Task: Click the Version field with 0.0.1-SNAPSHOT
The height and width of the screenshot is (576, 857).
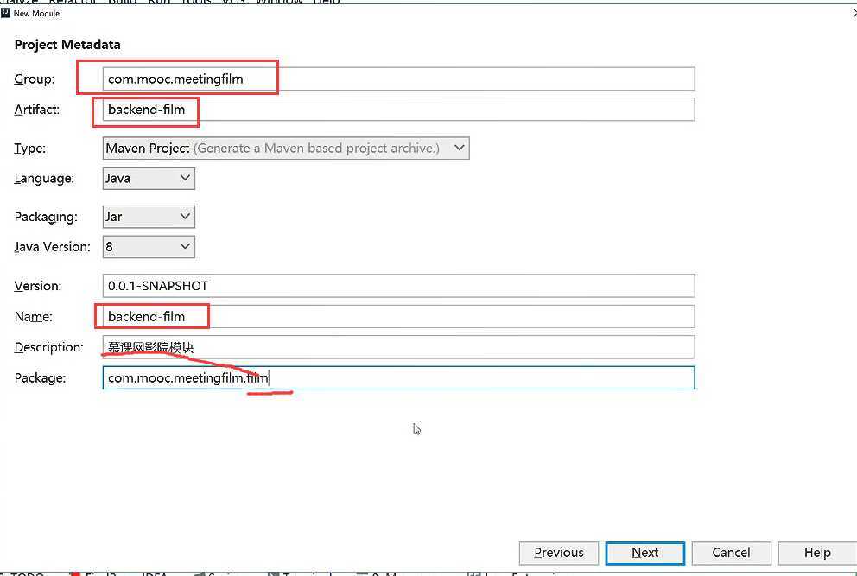Action: 398,286
